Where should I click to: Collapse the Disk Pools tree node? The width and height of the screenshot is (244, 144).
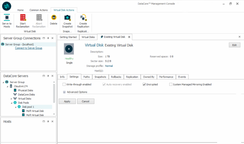pyautogui.click(x=11, y=103)
